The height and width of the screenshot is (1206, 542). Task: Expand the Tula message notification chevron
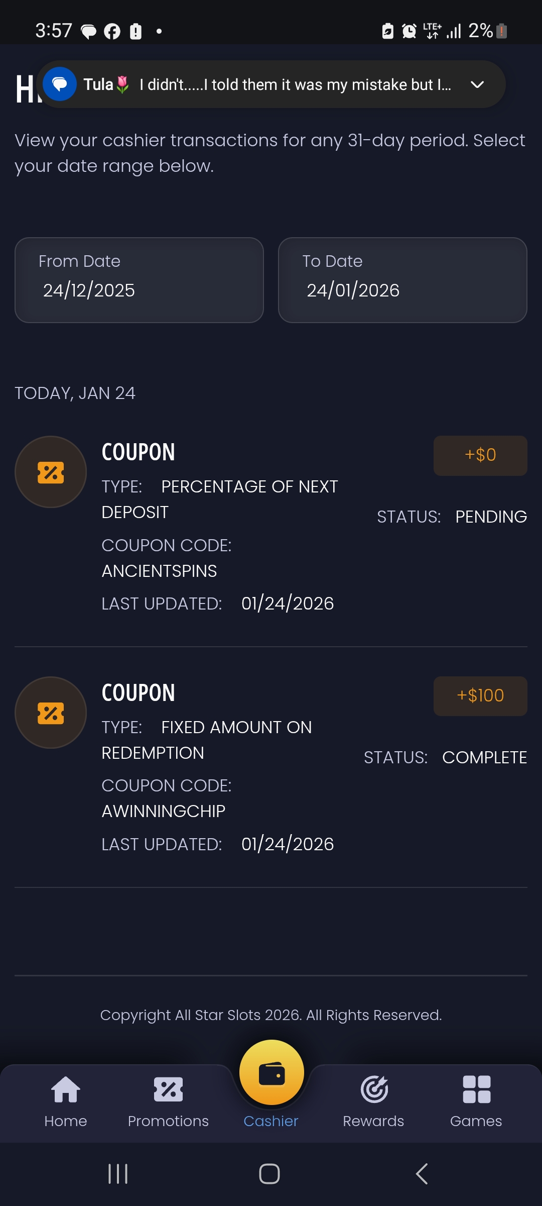tap(477, 84)
